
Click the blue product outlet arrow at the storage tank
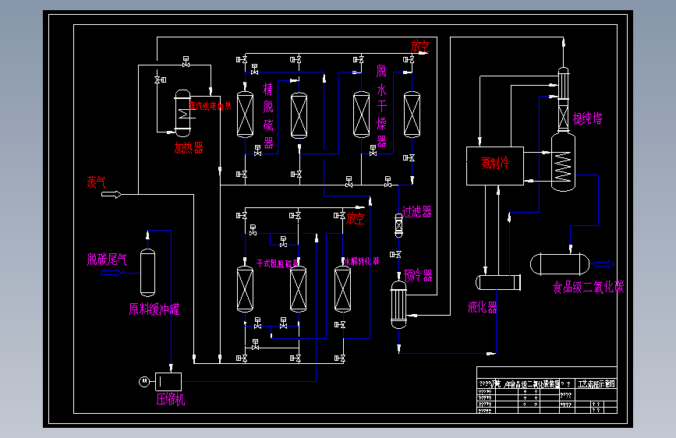point(604,264)
